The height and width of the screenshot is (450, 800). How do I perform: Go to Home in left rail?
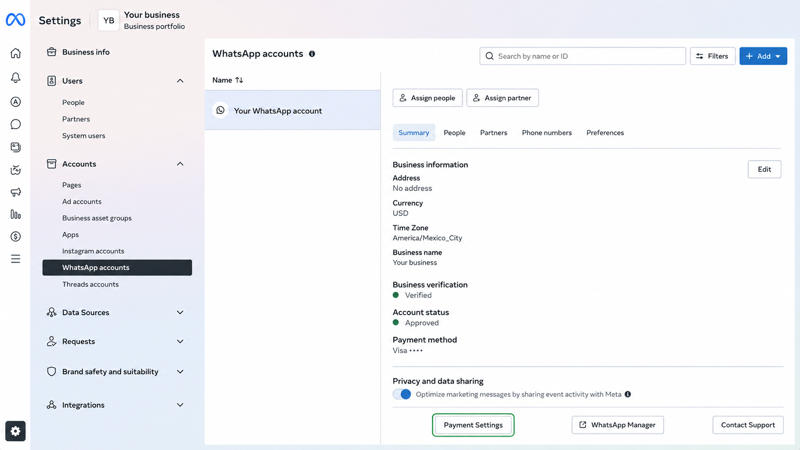point(15,53)
